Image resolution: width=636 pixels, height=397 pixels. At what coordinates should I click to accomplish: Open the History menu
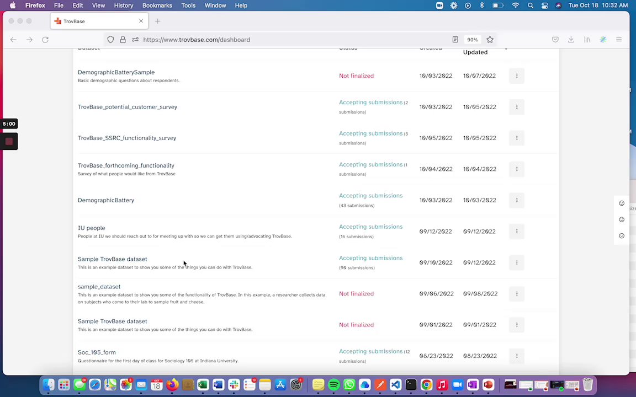coord(123,6)
